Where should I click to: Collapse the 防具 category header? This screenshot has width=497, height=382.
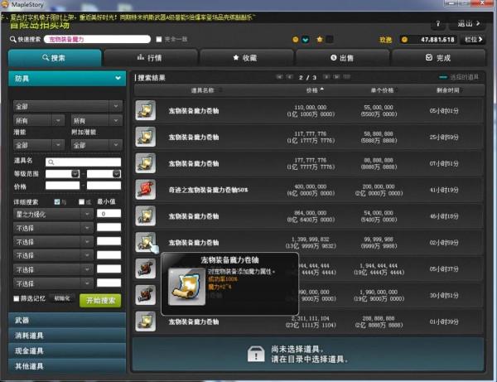pos(67,78)
